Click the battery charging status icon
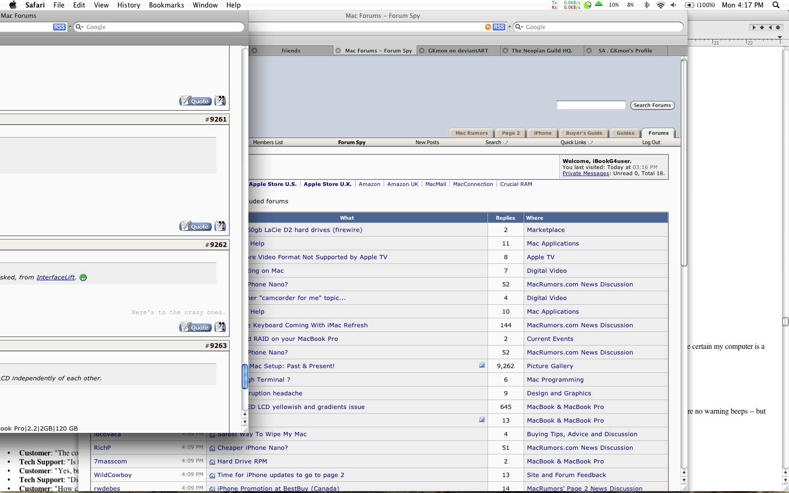 [x=689, y=5]
